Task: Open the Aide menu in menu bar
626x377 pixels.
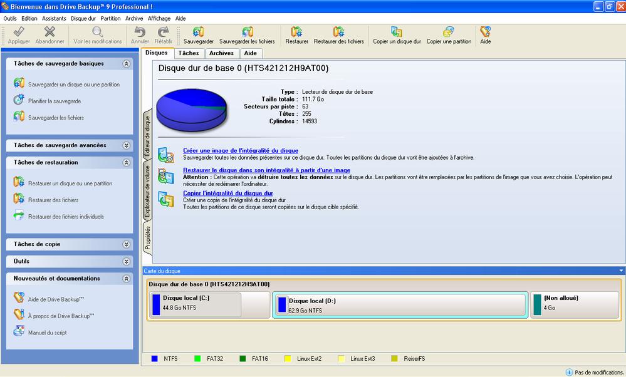Action: point(180,18)
